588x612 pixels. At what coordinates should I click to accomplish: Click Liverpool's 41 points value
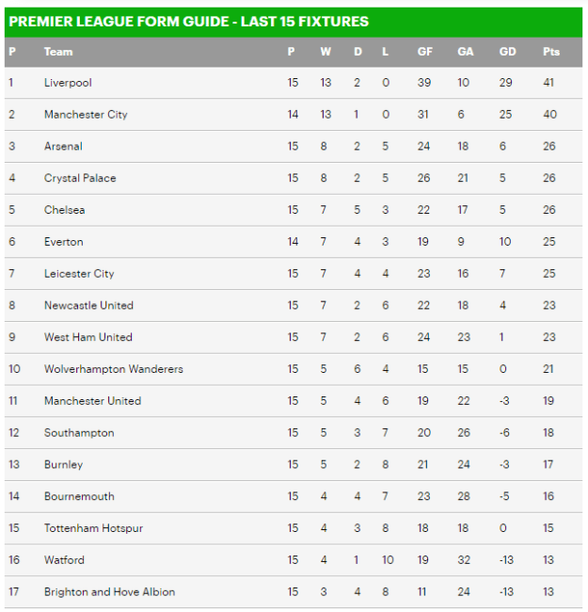point(549,83)
